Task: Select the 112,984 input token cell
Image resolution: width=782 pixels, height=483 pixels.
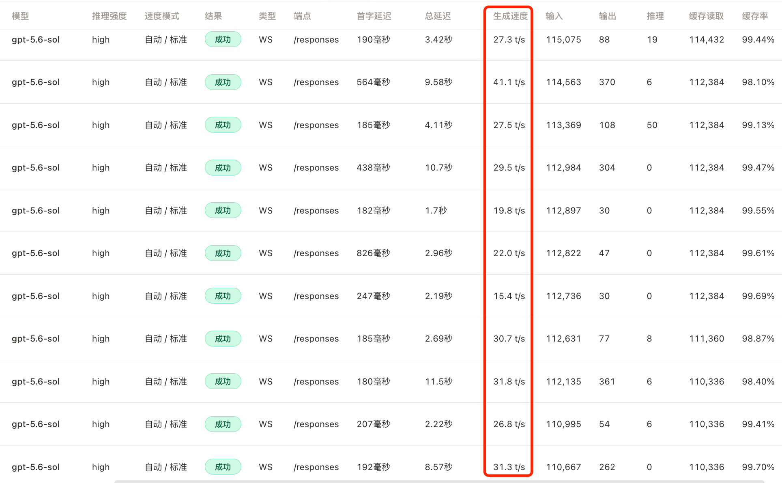Action: pyautogui.click(x=564, y=168)
